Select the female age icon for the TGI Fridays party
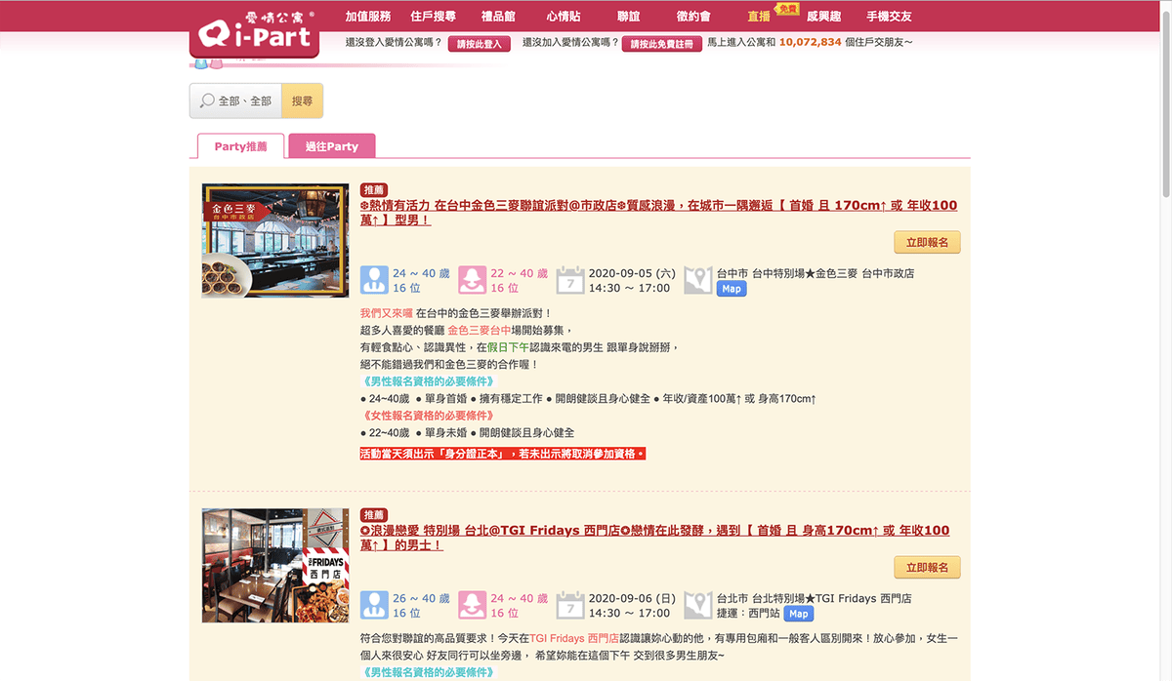 (x=472, y=605)
